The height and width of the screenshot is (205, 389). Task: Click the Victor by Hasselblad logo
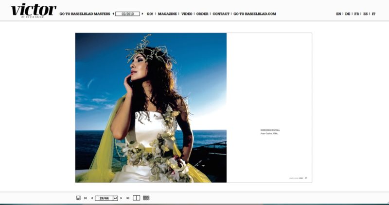pos(33,10)
